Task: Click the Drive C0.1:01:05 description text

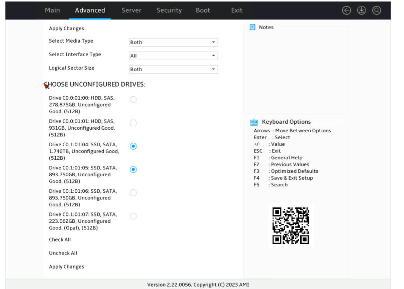Action: pos(83,175)
